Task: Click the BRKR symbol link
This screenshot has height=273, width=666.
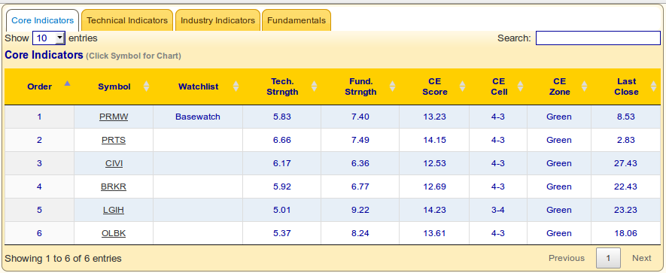Action: coord(114,187)
